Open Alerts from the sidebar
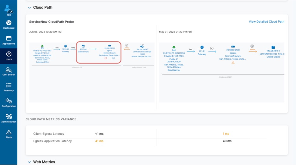This screenshot has height=165, width=296. coord(9,134)
